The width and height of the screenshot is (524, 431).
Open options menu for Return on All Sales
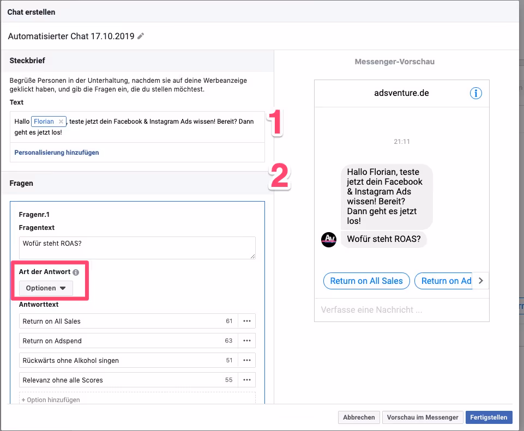point(247,321)
